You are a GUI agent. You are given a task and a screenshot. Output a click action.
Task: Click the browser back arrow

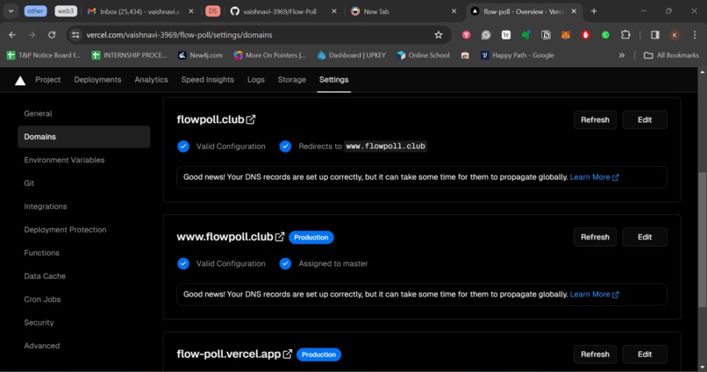12,35
